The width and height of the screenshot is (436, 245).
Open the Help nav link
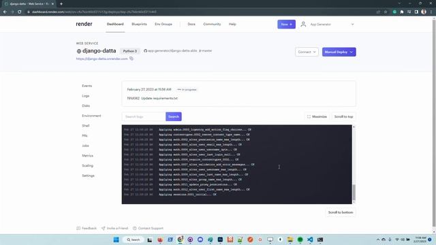click(232, 24)
